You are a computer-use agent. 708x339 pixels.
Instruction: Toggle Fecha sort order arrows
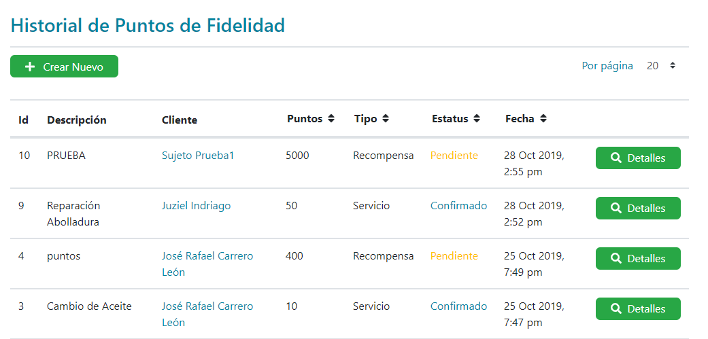click(543, 118)
